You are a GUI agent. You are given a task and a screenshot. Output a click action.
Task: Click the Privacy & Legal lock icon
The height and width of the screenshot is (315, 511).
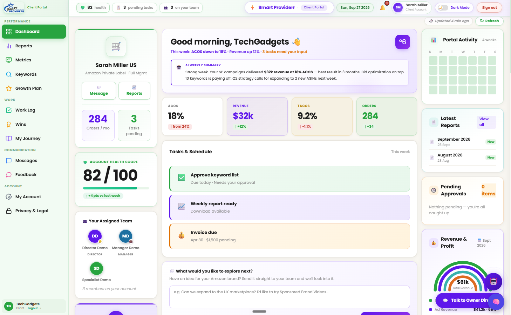coord(9,211)
